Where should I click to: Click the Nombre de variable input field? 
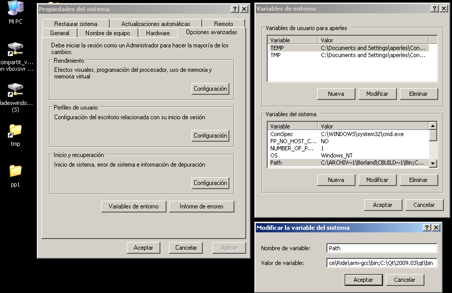382,248
